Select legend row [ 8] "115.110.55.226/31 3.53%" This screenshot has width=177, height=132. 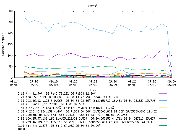[87, 119]
